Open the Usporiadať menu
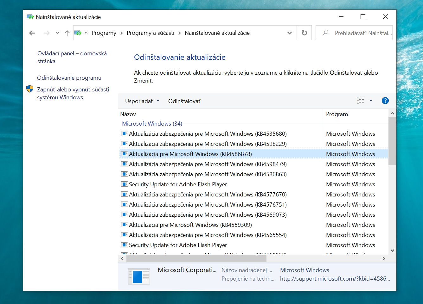 tap(142, 101)
